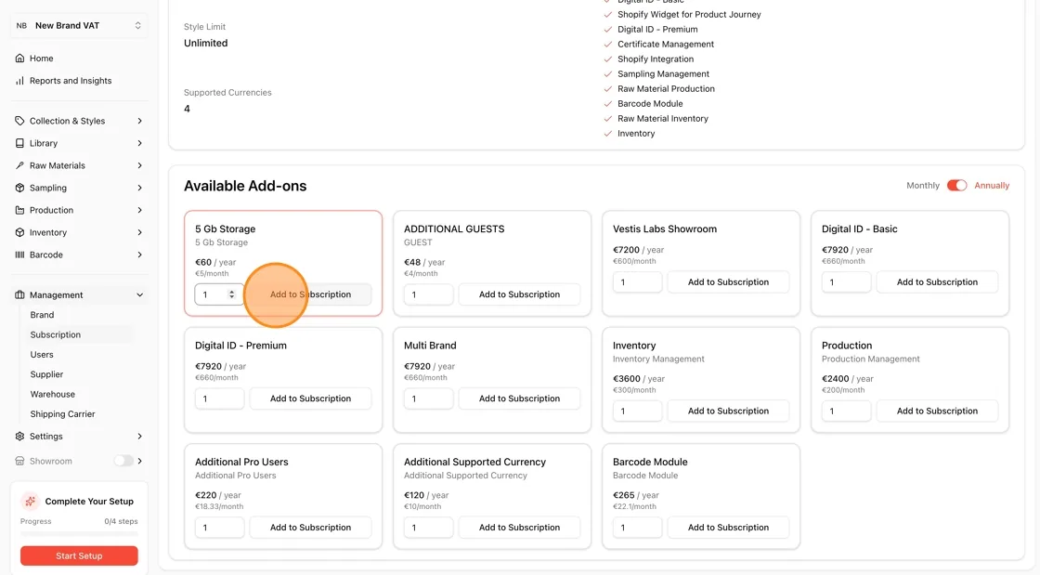Screen dimensions: 1040x575
Task: Open the Users menu item
Action: click(42, 355)
